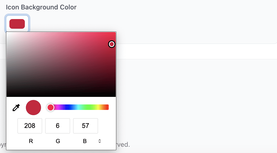The image size is (277, 153).
Task: Activate the eyedropper color picker tool
Action: pos(16,108)
